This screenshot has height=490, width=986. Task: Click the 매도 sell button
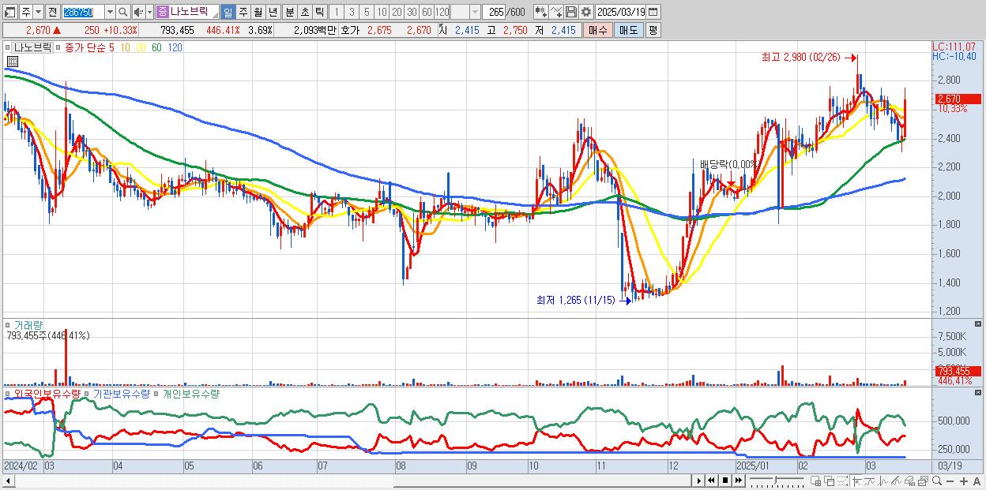tap(628, 30)
